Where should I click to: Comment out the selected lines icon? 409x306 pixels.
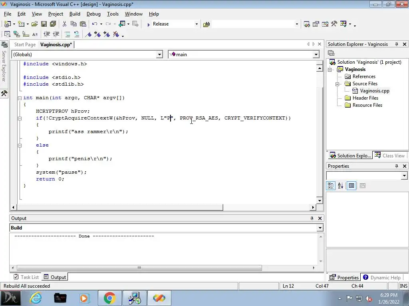(x=67, y=34)
